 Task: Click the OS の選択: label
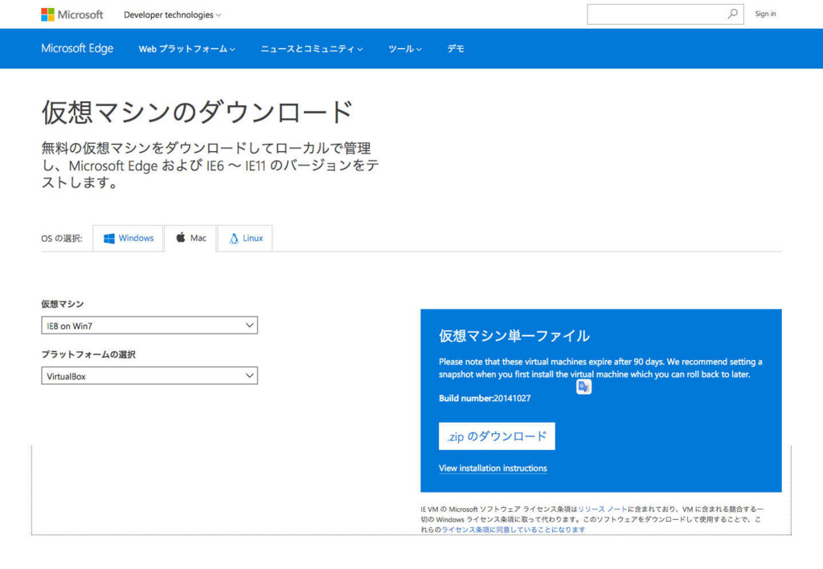click(x=62, y=239)
